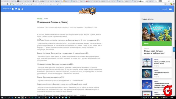Open article Последовательность важнее всего
This screenshot has width=176, height=99.
(162, 63)
